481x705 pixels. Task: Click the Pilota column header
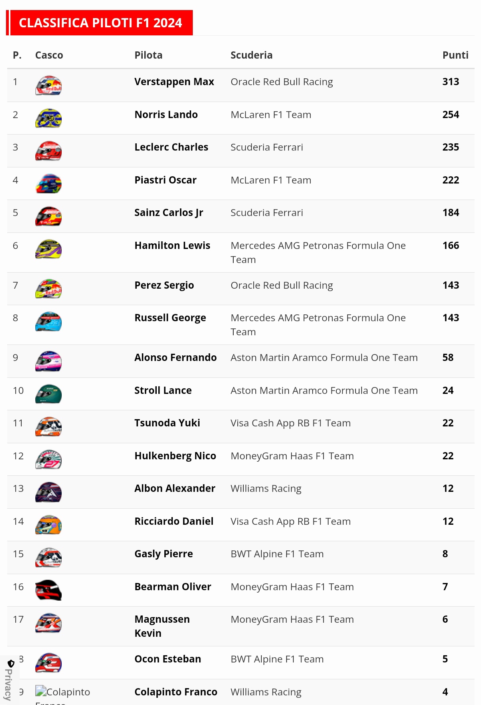(x=148, y=55)
